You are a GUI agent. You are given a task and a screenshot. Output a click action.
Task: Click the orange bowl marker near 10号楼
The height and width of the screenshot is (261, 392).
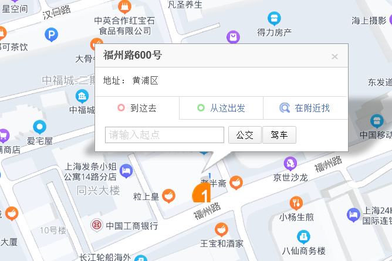pos(12,213)
